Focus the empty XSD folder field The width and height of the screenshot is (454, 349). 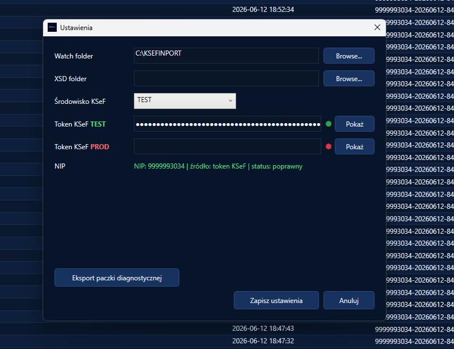click(x=226, y=78)
